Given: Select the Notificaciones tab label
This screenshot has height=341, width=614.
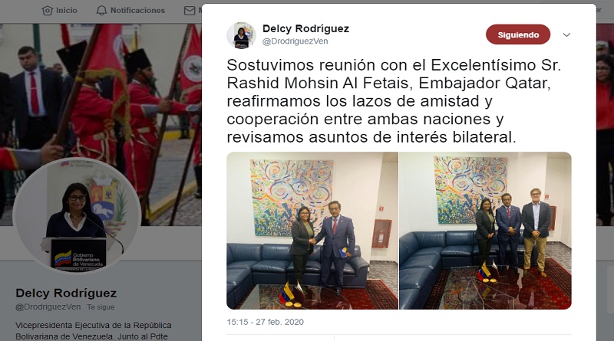Looking at the screenshot, I should pyautogui.click(x=137, y=11).
